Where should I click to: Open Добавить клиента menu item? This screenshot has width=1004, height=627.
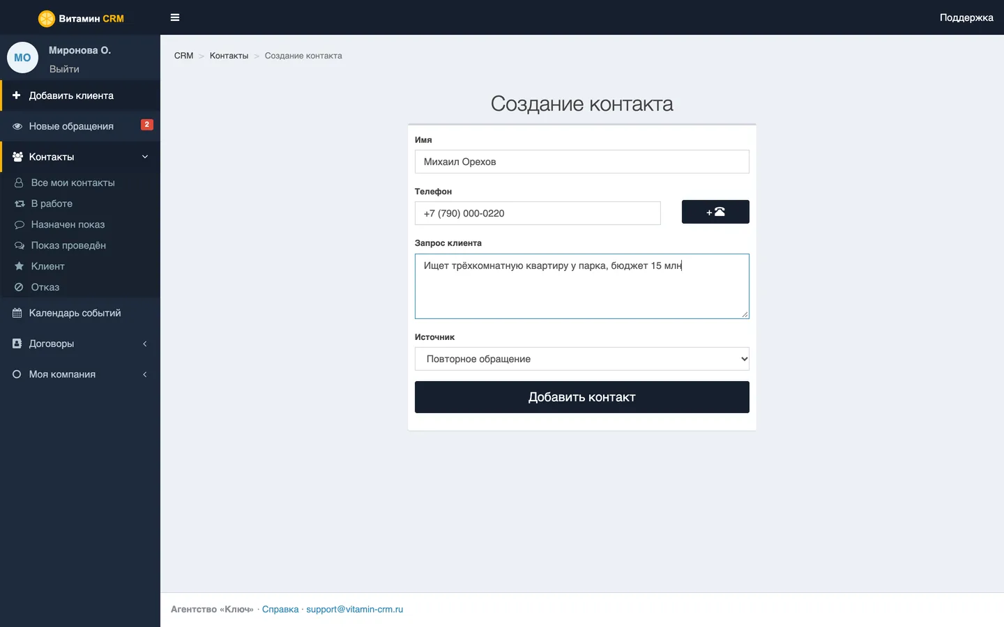(x=80, y=95)
